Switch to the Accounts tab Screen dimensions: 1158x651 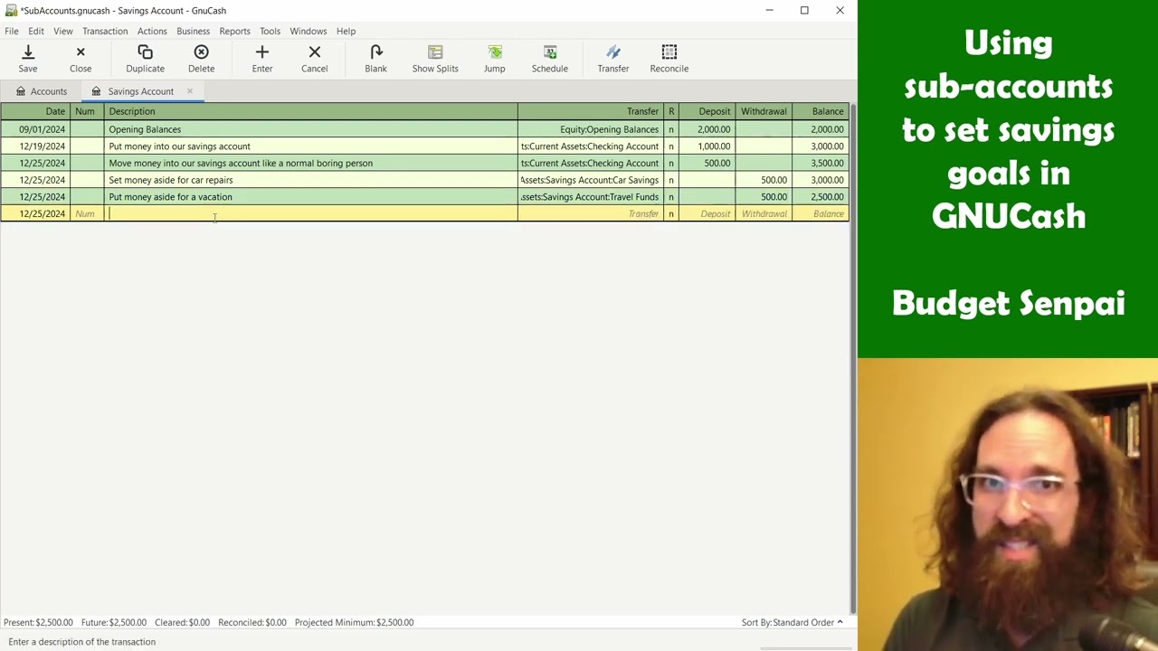41,91
